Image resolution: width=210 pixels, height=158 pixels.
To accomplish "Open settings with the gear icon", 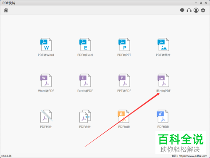I will (x=203, y=10).
